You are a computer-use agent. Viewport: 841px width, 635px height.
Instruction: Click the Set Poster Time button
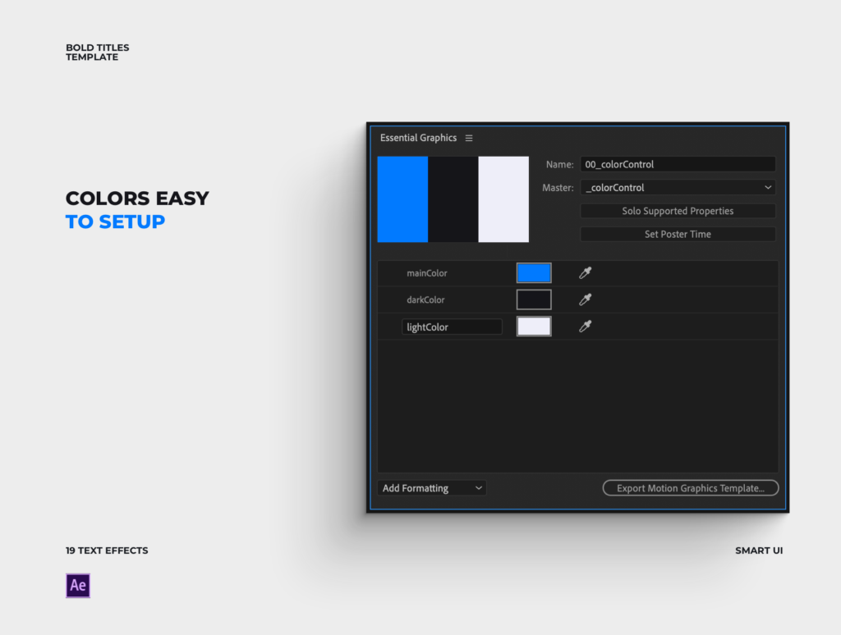(x=678, y=235)
